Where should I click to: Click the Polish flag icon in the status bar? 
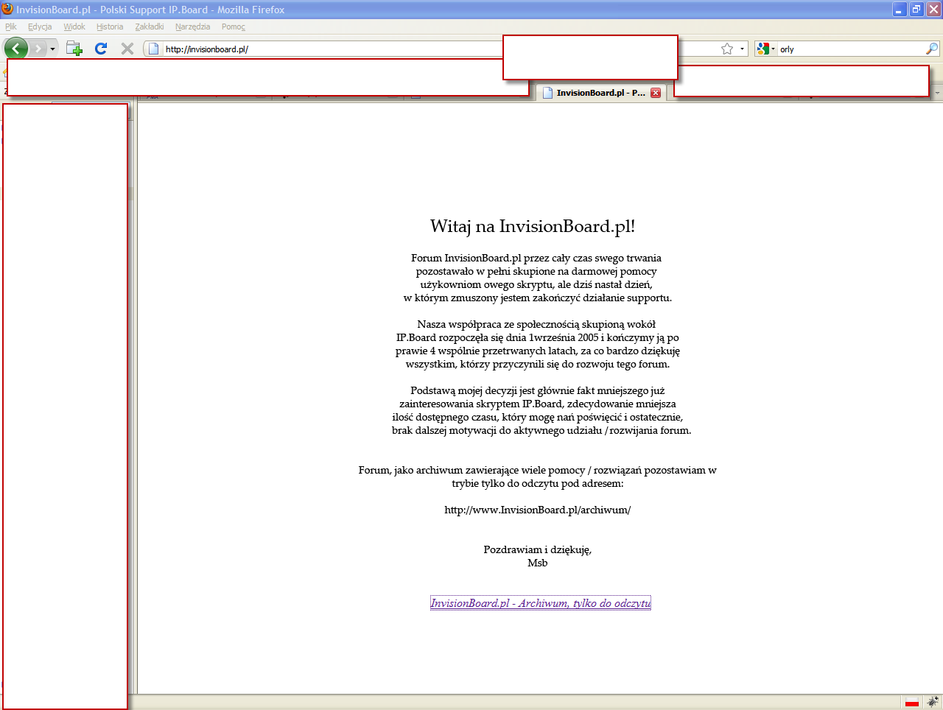(912, 702)
